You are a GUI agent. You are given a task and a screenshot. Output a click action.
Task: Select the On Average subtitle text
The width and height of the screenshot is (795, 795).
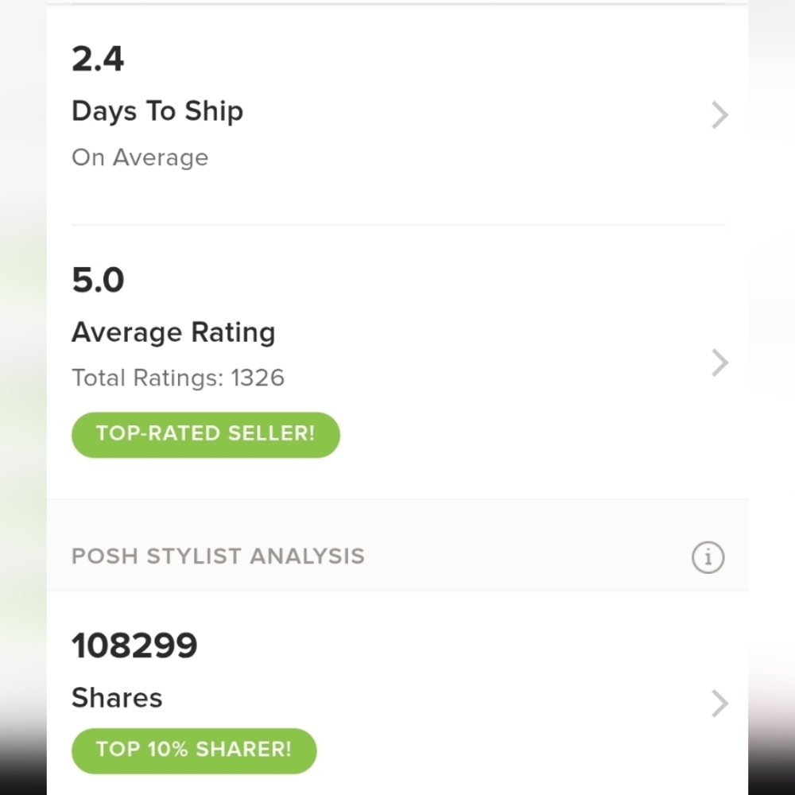coord(140,157)
